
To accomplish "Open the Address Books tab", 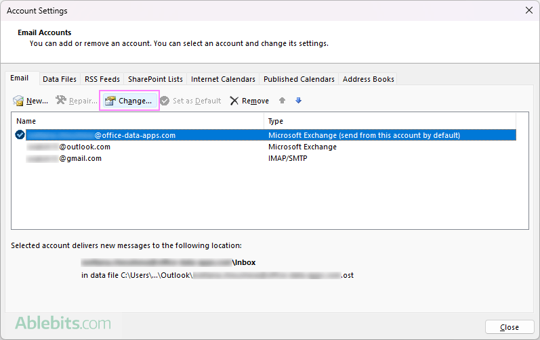I will coord(368,79).
